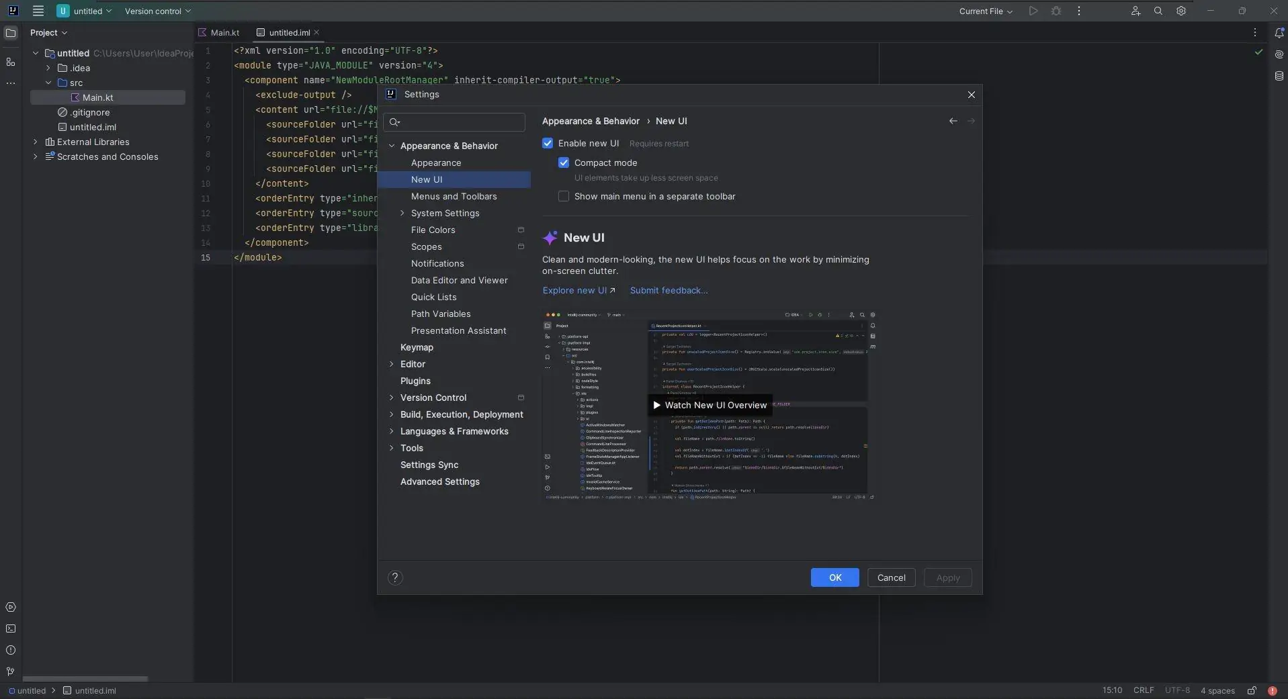Expand the Editor settings group
Screen dimensions: 1288x699
[x=392, y=364]
